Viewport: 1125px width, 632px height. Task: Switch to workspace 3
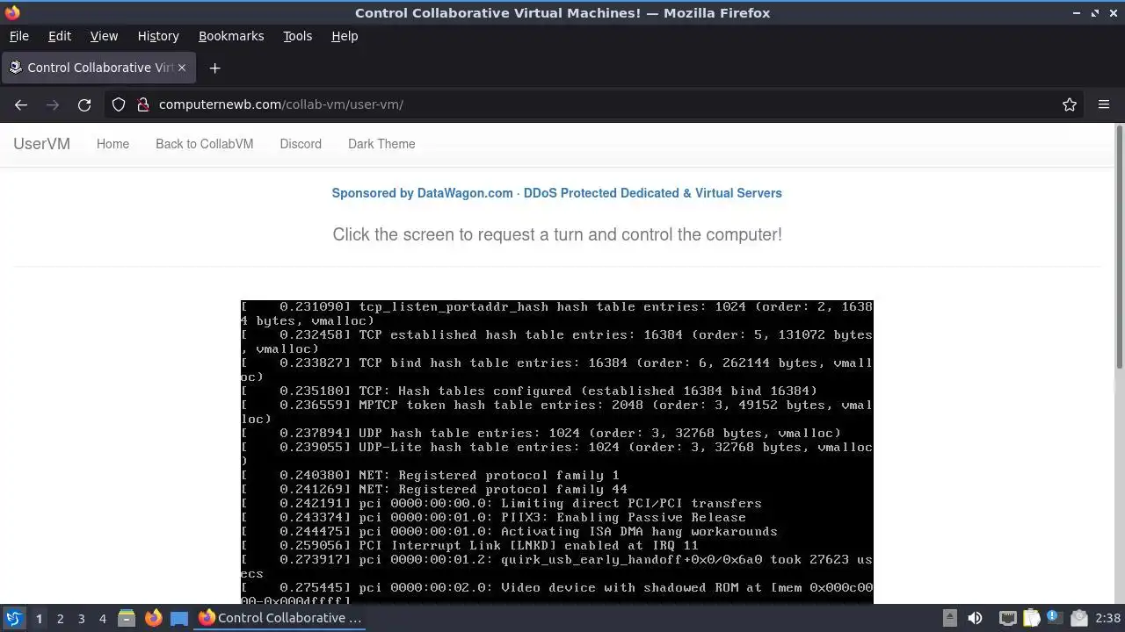(x=81, y=618)
